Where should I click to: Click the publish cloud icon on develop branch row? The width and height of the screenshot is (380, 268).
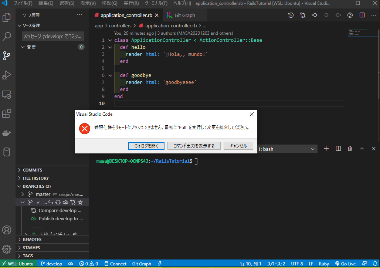coord(65,202)
